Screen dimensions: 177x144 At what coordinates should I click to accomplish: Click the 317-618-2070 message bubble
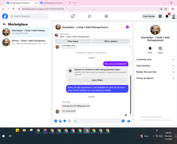(x=69, y=111)
